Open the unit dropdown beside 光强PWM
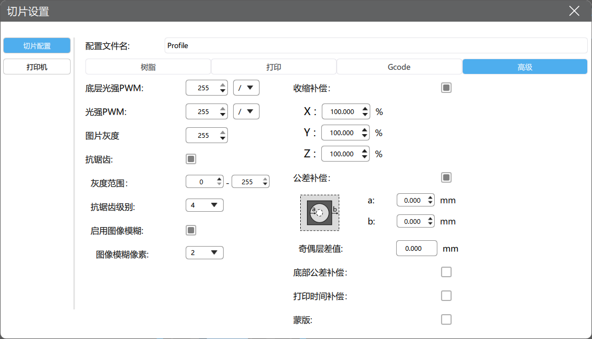The width and height of the screenshot is (592, 339). pos(246,111)
